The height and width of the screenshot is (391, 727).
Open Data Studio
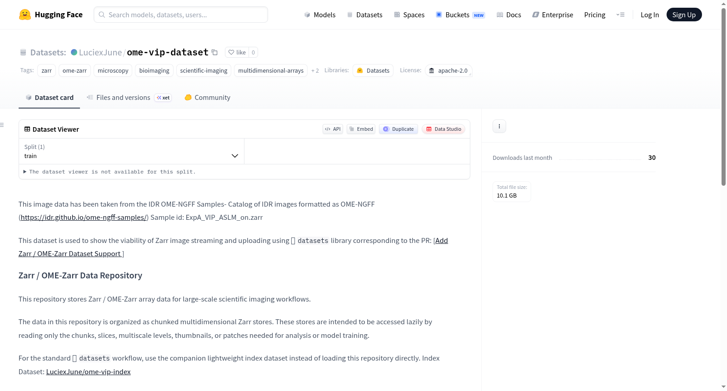tap(443, 129)
